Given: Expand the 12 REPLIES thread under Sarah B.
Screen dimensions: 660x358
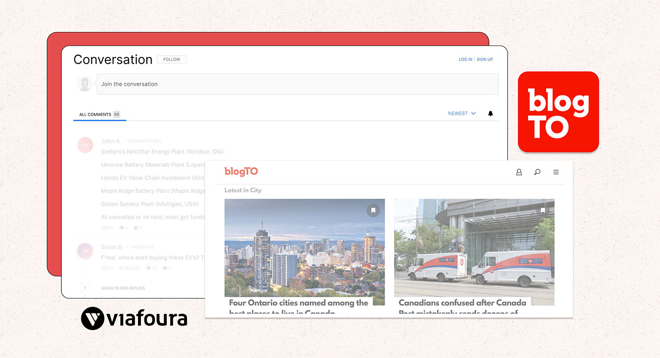Looking at the screenshot, I should point(130,268).
